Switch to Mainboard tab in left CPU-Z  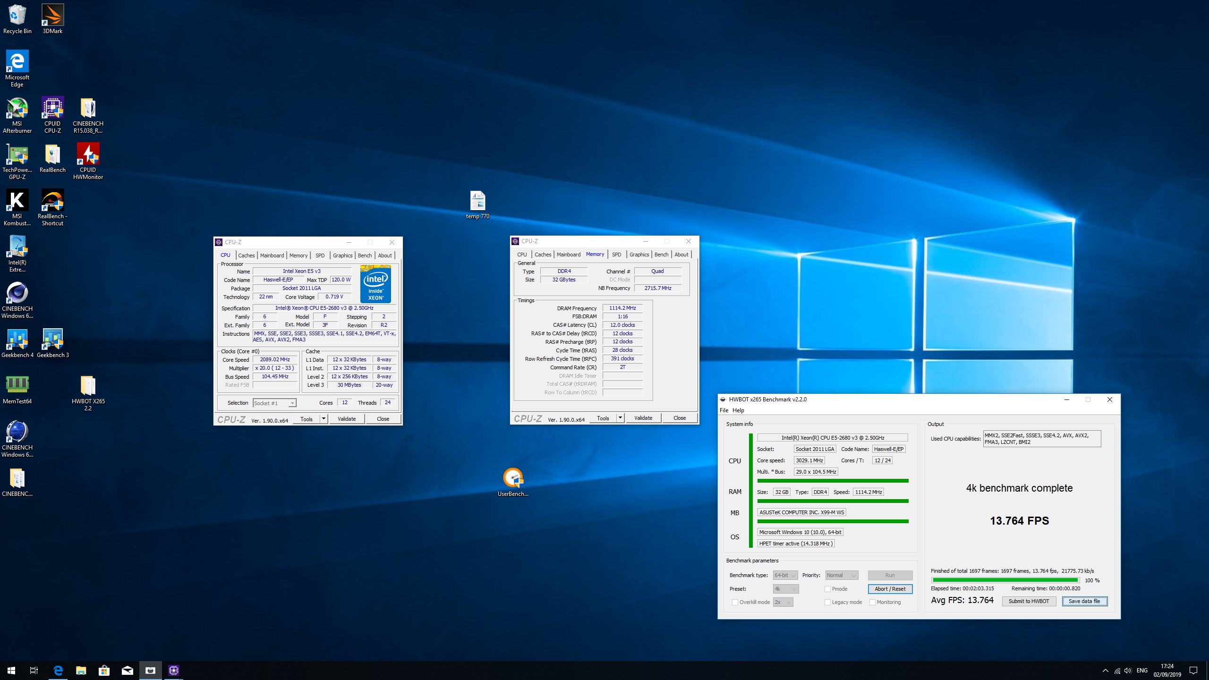272,255
